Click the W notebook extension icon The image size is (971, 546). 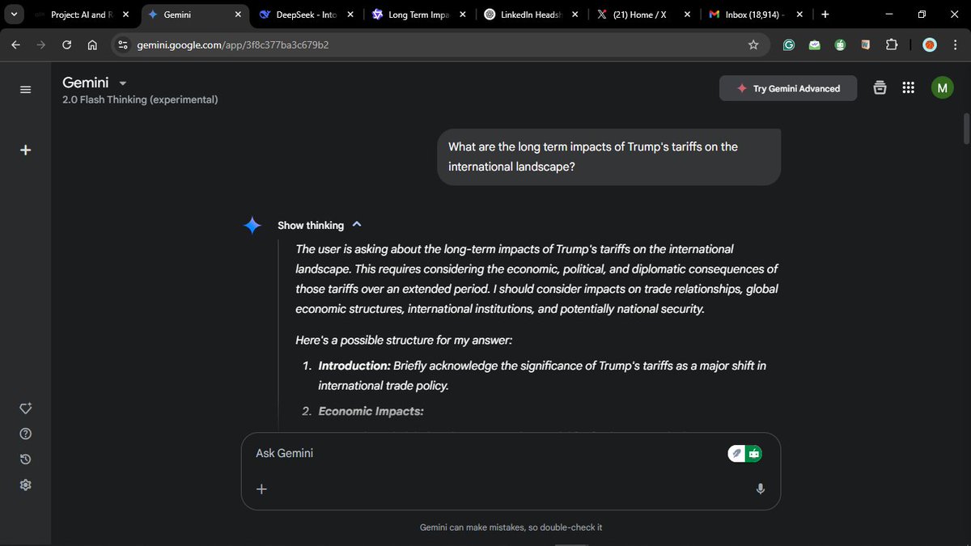coord(865,45)
